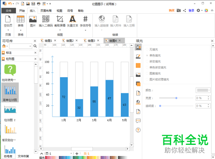Click the 购买 (buy) link
Viewport: 215px width, 159px height.
(172, 10)
